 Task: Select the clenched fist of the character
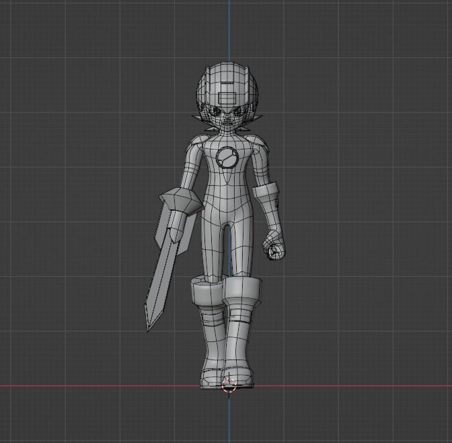274,244
